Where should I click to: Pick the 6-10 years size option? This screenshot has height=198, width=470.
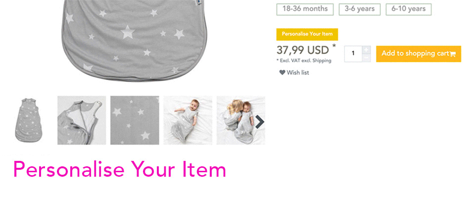409,9
